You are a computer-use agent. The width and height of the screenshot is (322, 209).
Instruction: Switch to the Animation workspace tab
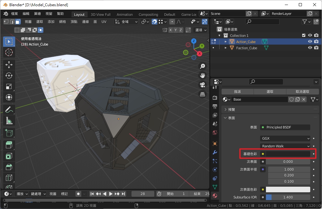click(124, 15)
